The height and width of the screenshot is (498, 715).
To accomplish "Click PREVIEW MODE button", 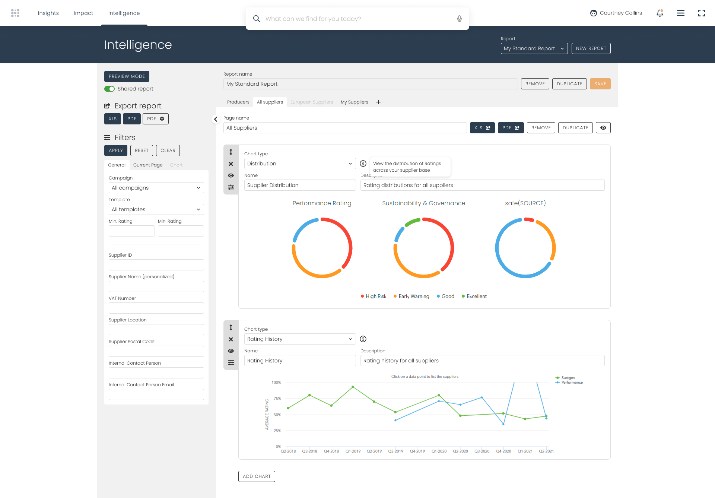I will click(x=127, y=76).
